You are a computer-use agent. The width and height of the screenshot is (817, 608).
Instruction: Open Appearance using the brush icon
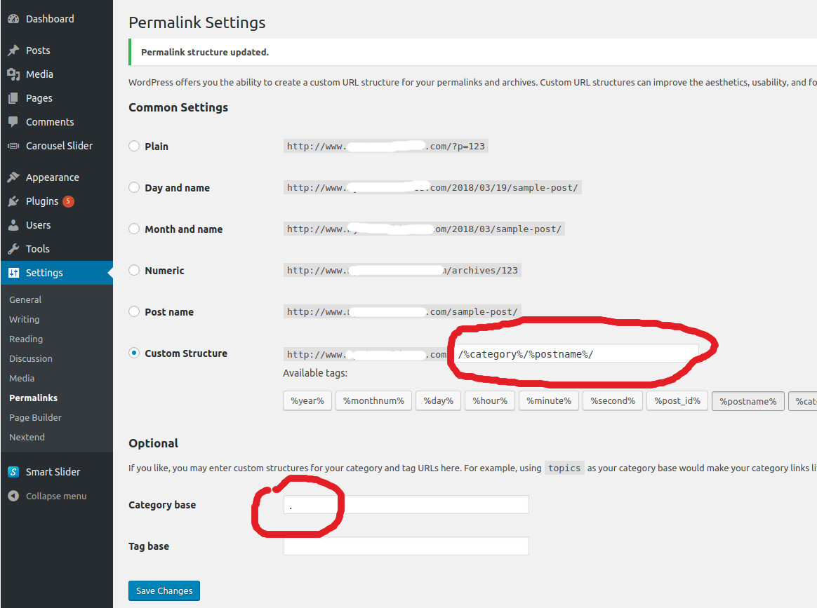[x=14, y=177]
